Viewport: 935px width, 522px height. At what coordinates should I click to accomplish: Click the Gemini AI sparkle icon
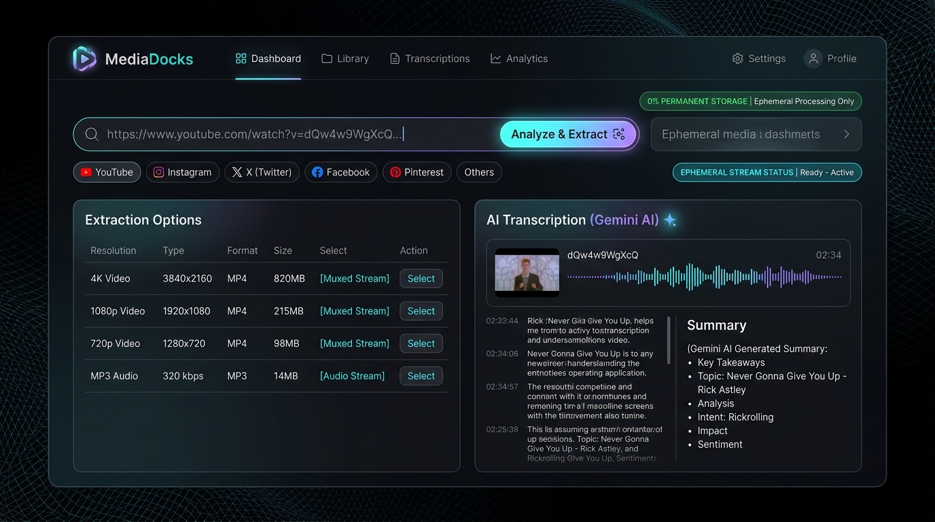[x=670, y=220]
